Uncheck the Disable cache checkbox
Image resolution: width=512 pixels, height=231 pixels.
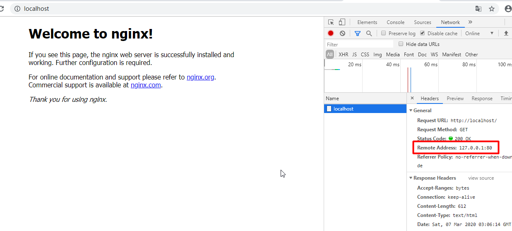pyautogui.click(x=422, y=33)
